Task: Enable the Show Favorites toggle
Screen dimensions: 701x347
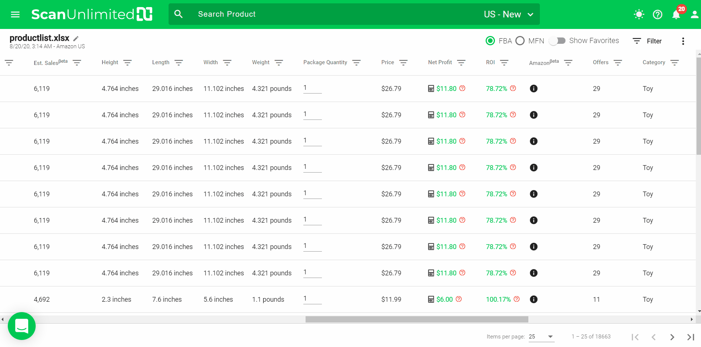Action: tap(557, 41)
